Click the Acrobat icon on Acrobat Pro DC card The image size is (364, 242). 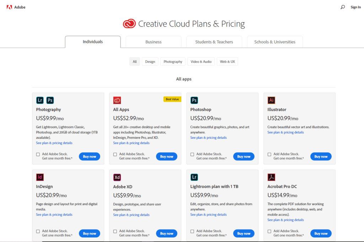(271, 177)
